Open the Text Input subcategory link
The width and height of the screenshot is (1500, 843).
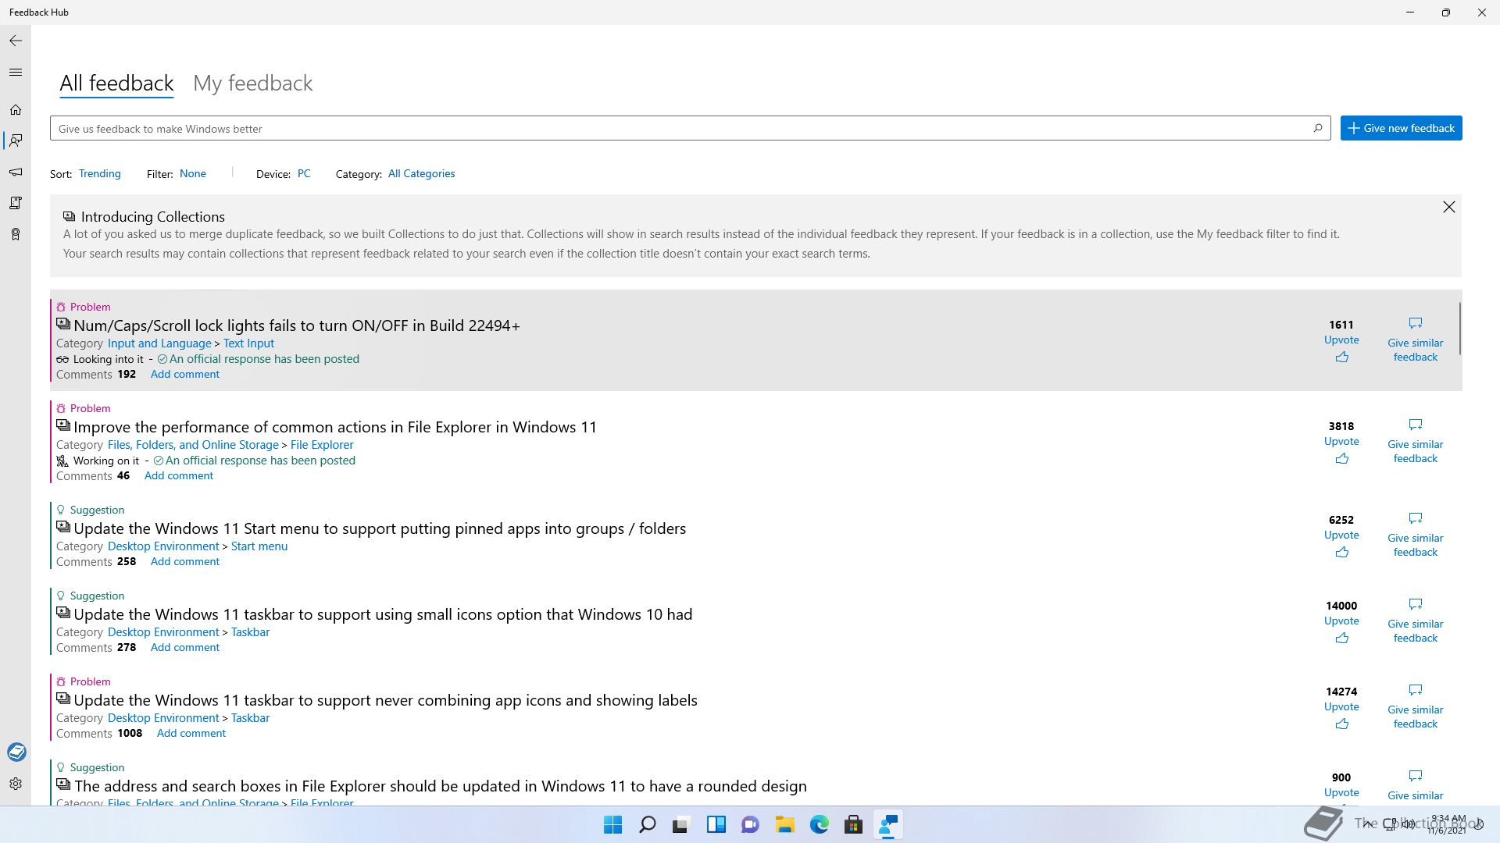248,343
